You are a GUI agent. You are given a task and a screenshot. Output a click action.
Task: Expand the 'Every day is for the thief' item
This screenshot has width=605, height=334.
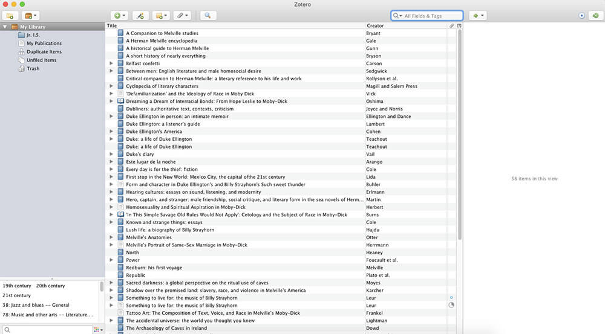click(111, 169)
